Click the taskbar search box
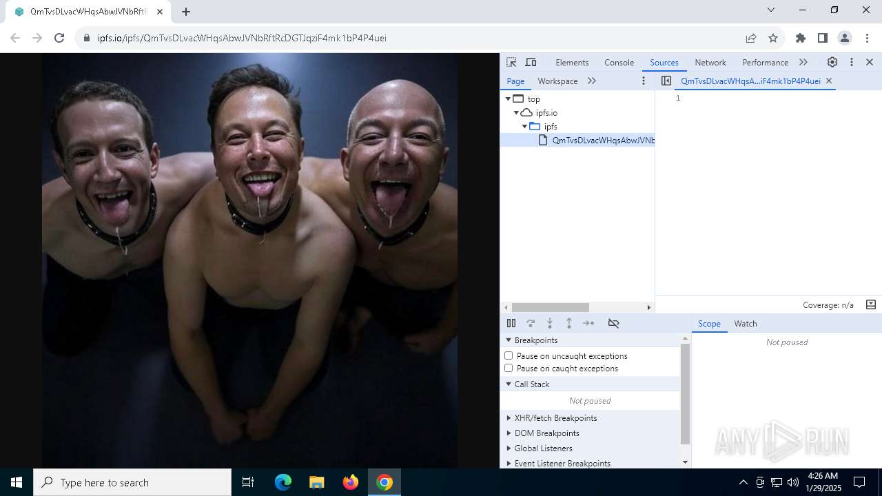This screenshot has width=882, height=496. point(132,482)
